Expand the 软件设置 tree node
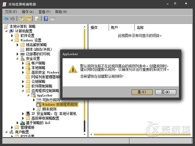This screenshot has width=195, height=146. click(x=12, y=36)
